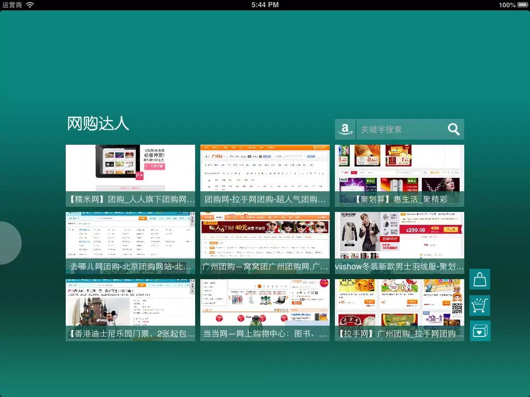Open the 去哪儿网团购-北京团购网站 thumbnail
This screenshot has height=397, width=530.
130,243
